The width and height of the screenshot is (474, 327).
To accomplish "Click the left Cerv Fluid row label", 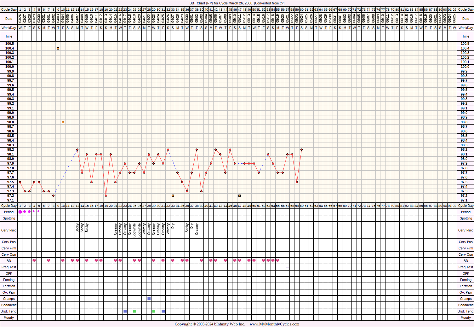I will click(x=9, y=230).
